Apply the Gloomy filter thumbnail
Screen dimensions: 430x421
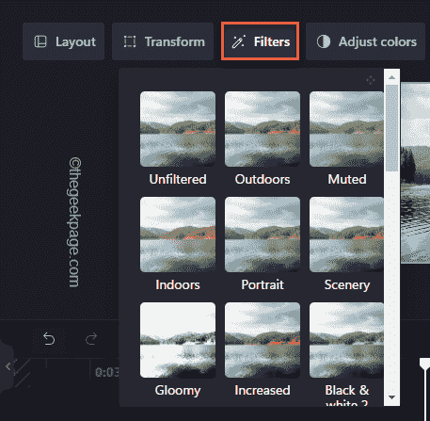tap(178, 340)
